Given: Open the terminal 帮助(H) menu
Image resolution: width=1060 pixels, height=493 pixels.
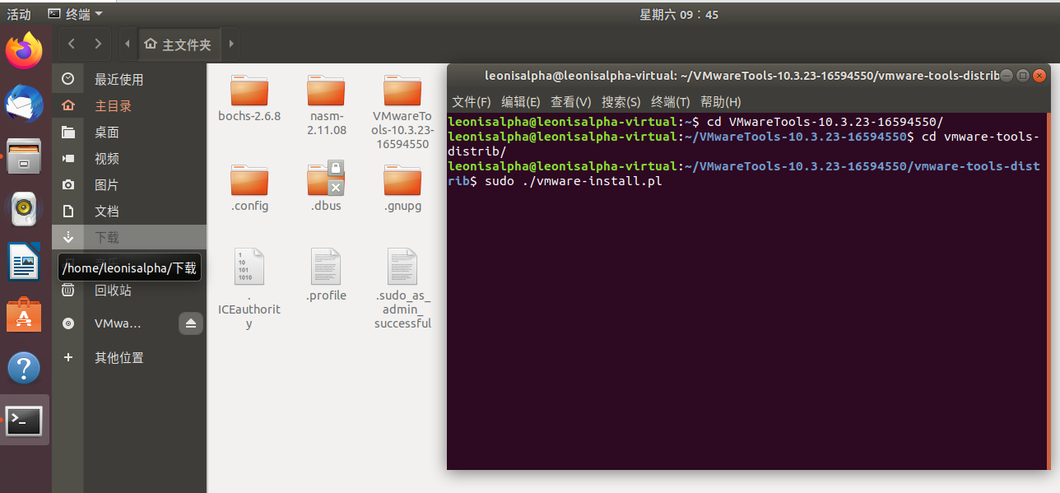Looking at the screenshot, I should click(x=721, y=102).
